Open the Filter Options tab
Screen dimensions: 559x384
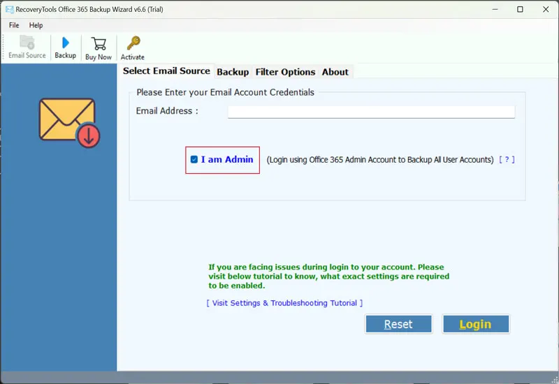(x=285, y=72)
